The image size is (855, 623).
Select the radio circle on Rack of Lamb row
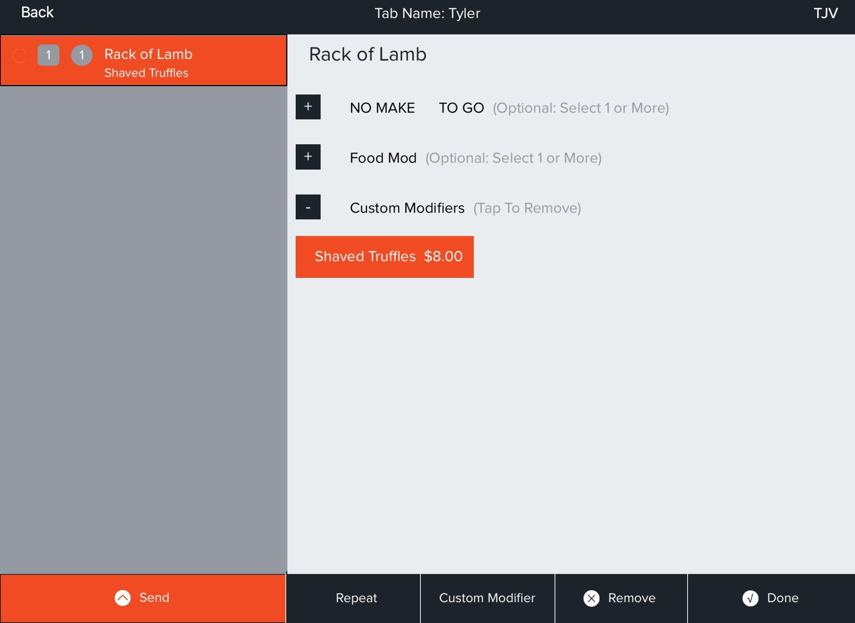click(20, 55)
